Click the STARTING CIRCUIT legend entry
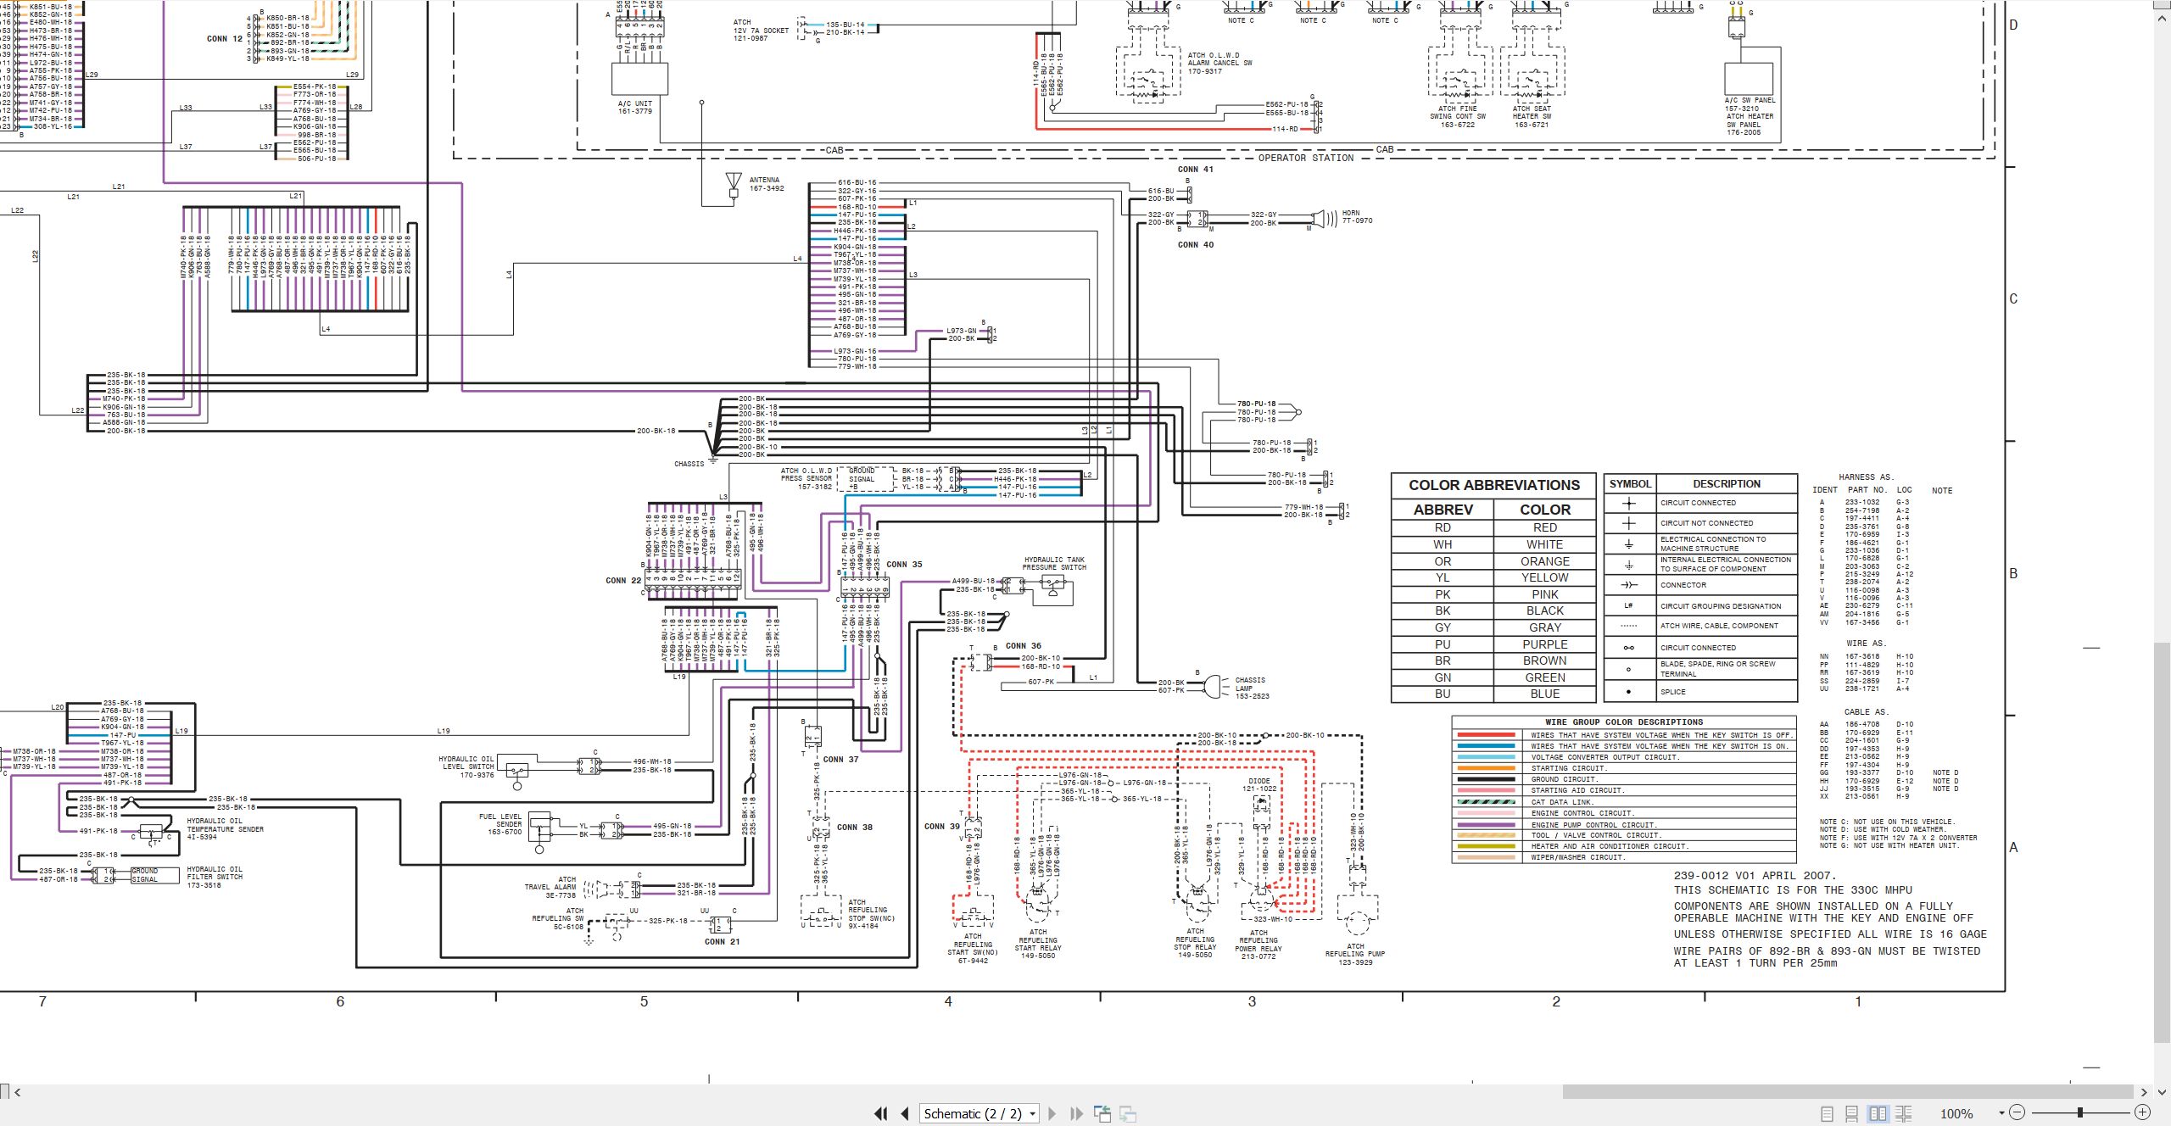 coord(1568,768)
